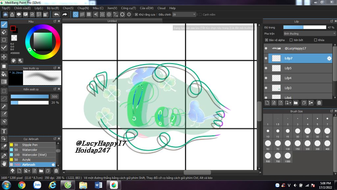Open the Lớp(L) menu
The height and width of the screenshot is (190, 337).
(39, 8)
